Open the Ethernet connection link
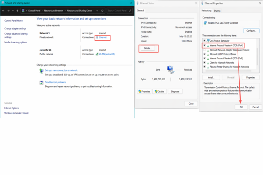 click(103, 37)
